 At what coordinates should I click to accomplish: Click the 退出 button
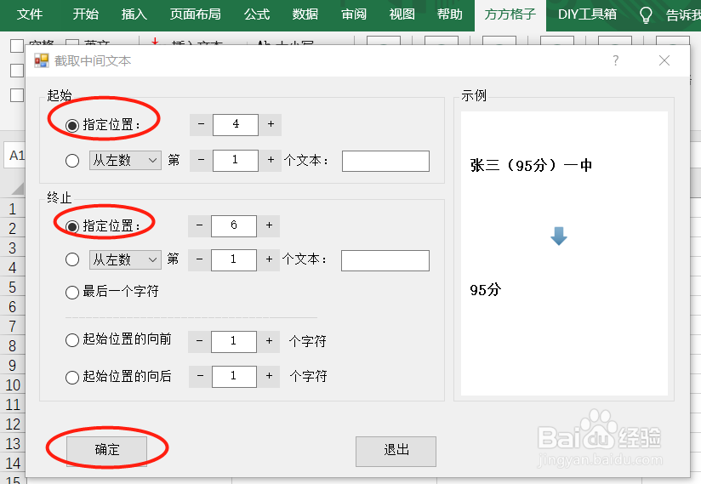(x=396, y=451)
